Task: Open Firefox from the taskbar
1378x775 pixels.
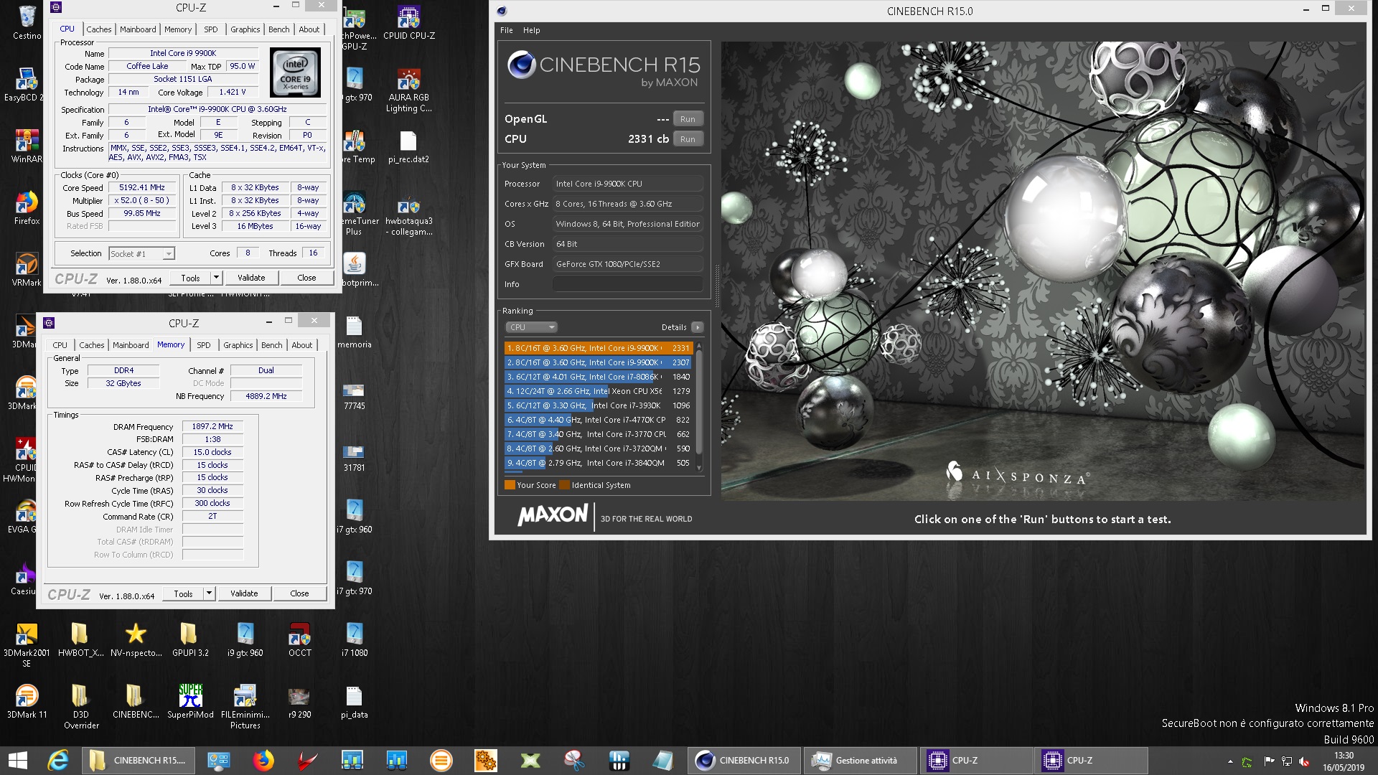Action: [x=263, y=761]
